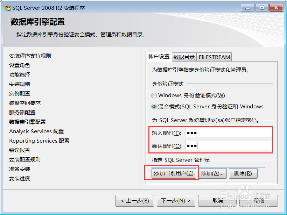Focus the 确认密码 password field
This screenshot has height=215, width=287.
(x=229, y=146)
